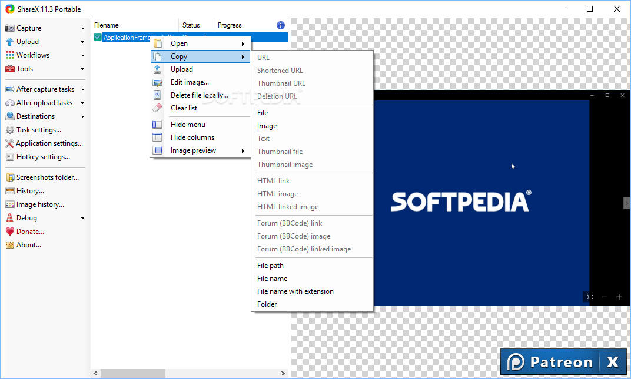Viewport: 631px width, 379px height.
Task: Toggle the checkbox next to ApplicationFrame file
Action: pos(97,38)
